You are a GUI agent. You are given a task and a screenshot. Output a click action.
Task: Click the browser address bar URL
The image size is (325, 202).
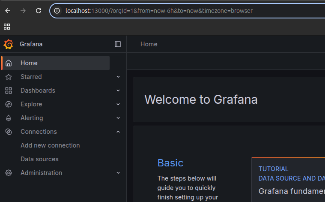click(x=158, y=10)
